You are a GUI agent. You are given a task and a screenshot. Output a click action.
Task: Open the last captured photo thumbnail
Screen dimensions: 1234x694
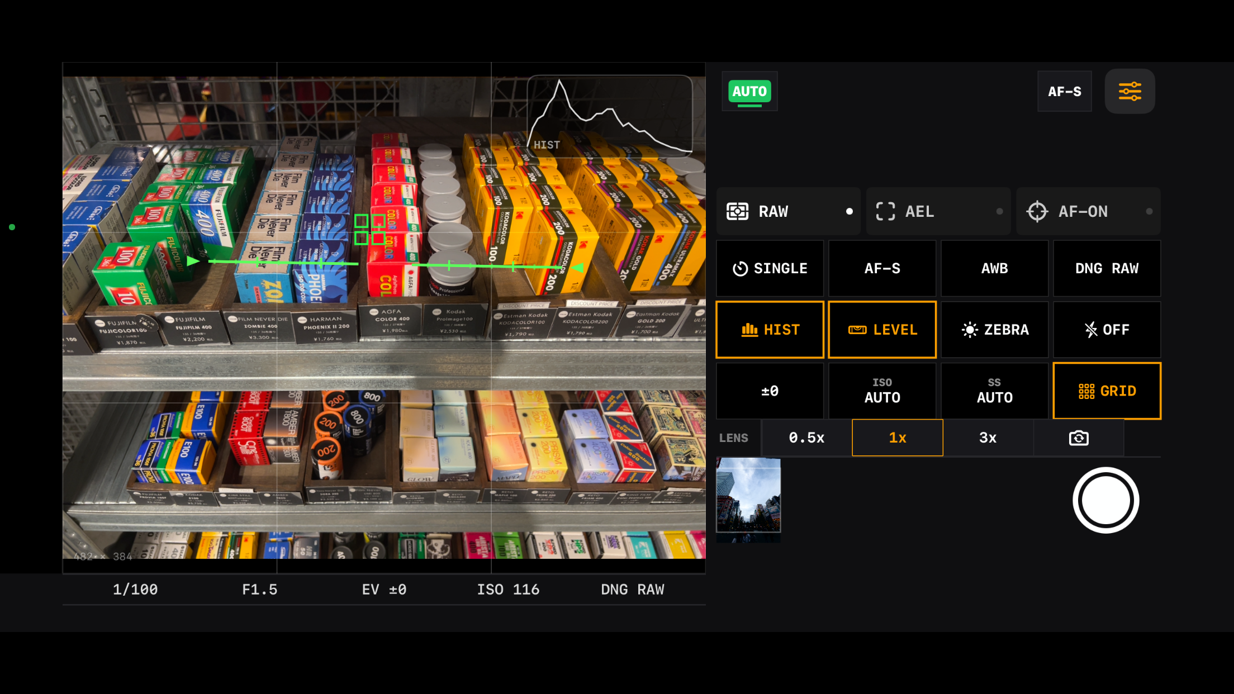(x=748, y=500)
